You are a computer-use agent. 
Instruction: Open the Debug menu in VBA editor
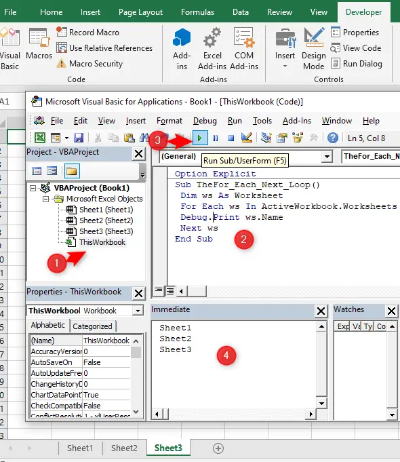[x=205, y=121]
